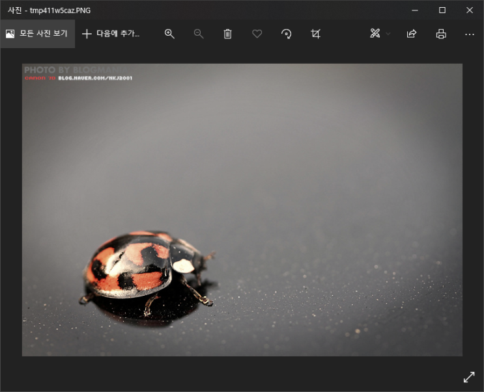Viewport: 484px width, 392px height.
Task: Maximize the Photos window
Action: (x=442, y=10)
